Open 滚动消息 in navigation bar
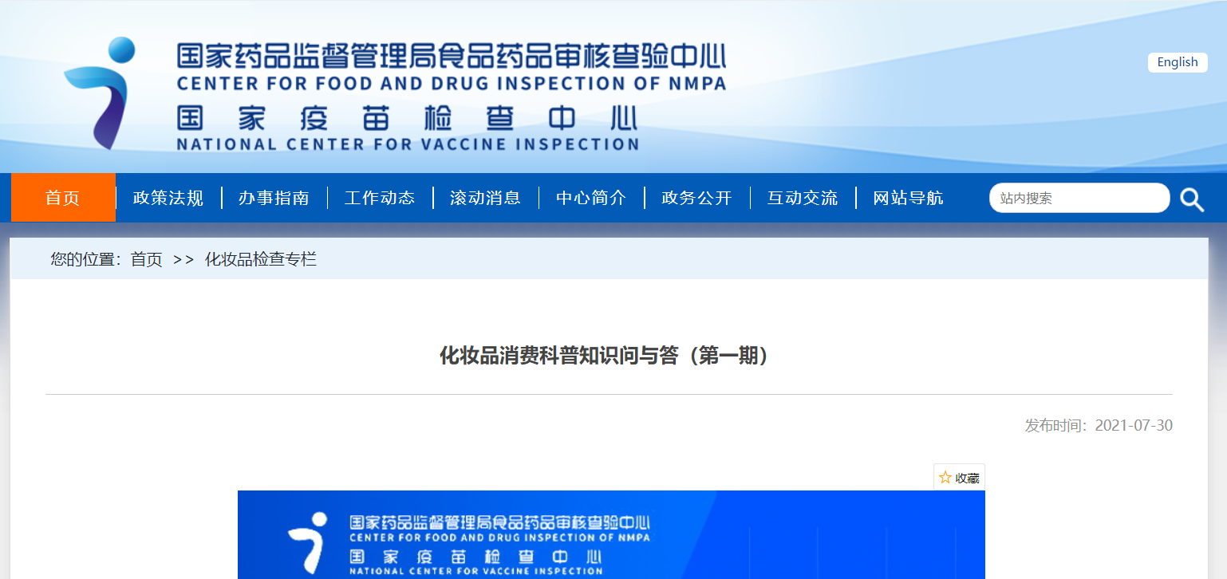 tap(485, 198)
